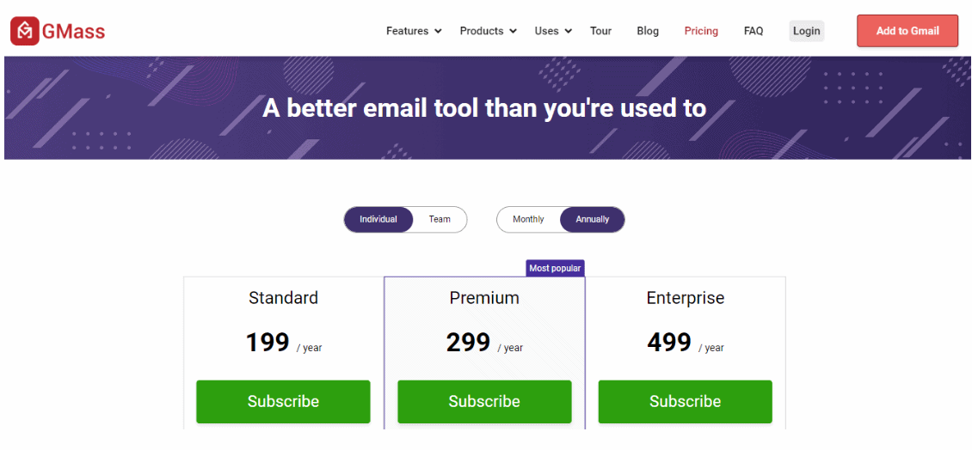Click the Add to Gmail button
The image size is (972, 450).
tap(907, 31)
